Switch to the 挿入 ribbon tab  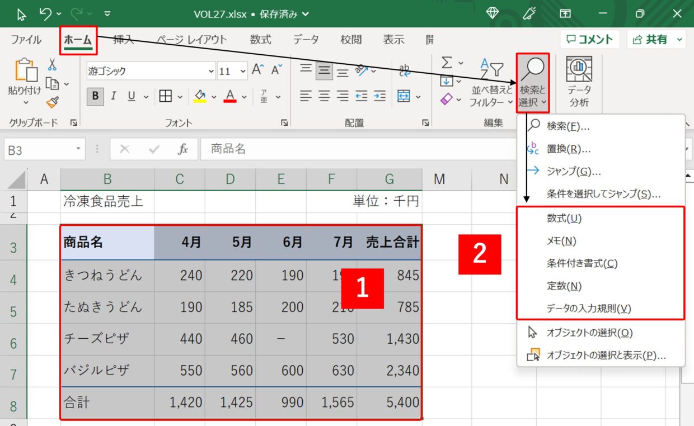pos(124,40)
